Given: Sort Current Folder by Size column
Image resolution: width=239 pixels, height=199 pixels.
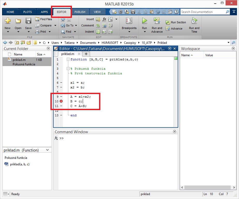Looking at the screenshot, I should [x=41, y=54].
